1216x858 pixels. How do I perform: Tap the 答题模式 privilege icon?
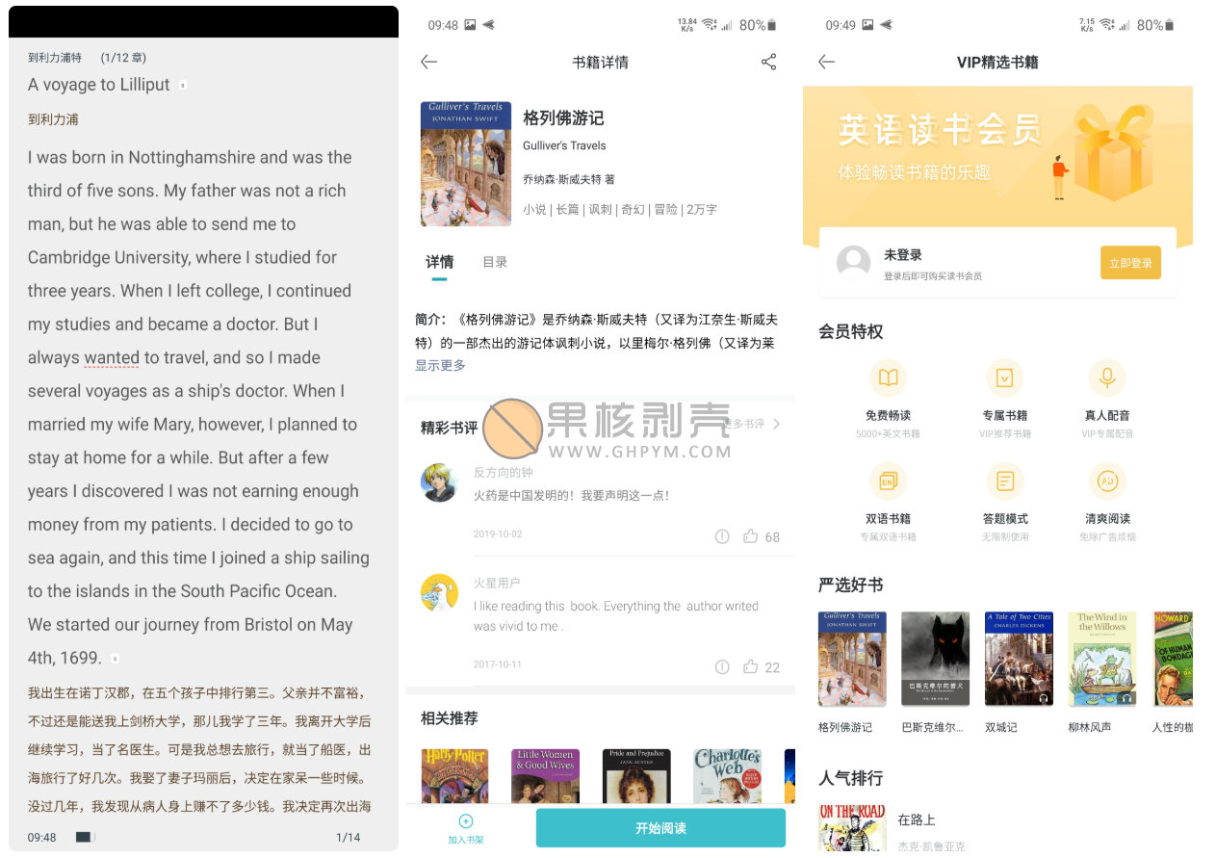coord(1004,481)
